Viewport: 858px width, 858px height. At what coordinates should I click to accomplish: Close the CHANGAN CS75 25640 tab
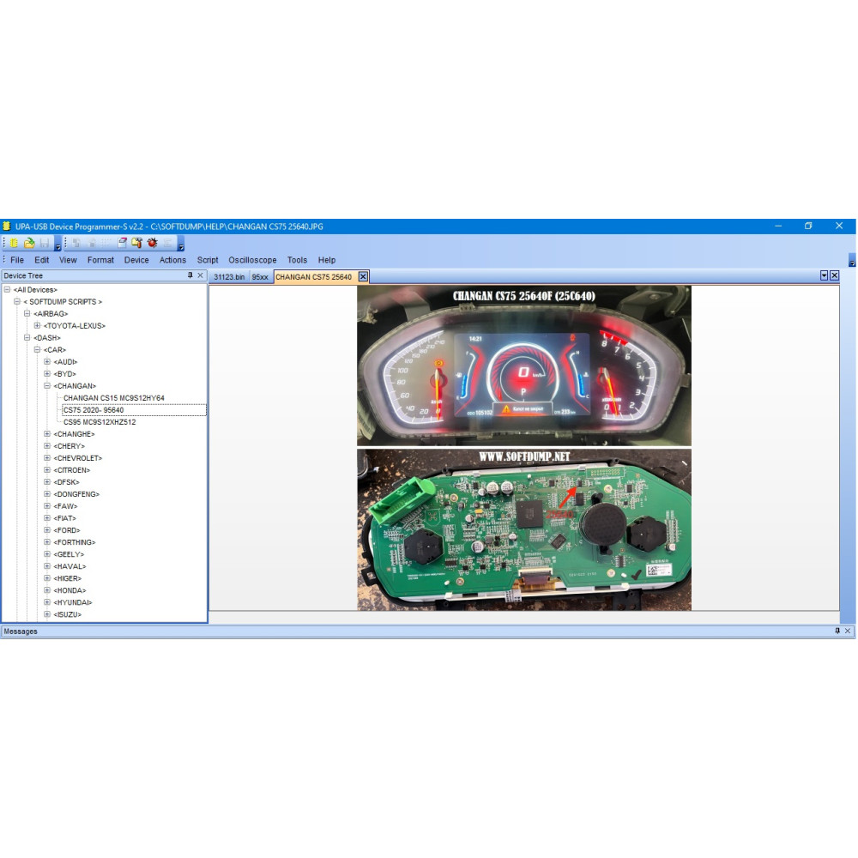coord(363,277)
